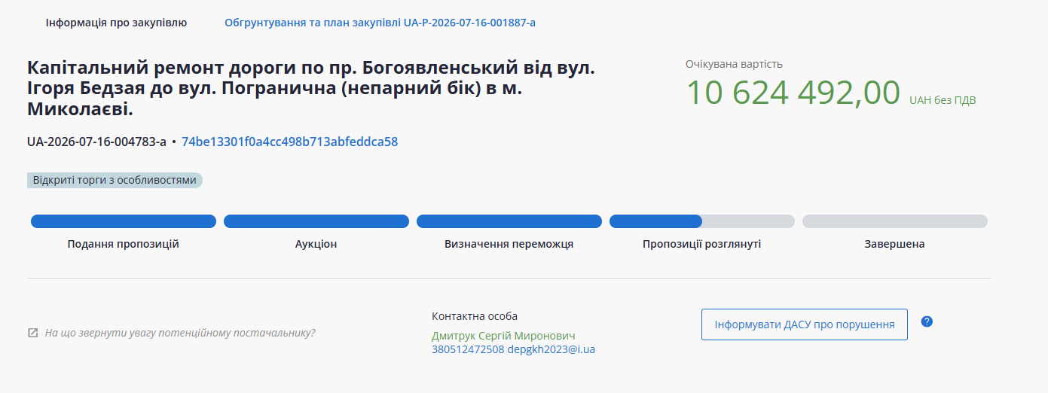
Task: Click contact name Дмитрук Сергій Миронович
Action: point(503,336)
